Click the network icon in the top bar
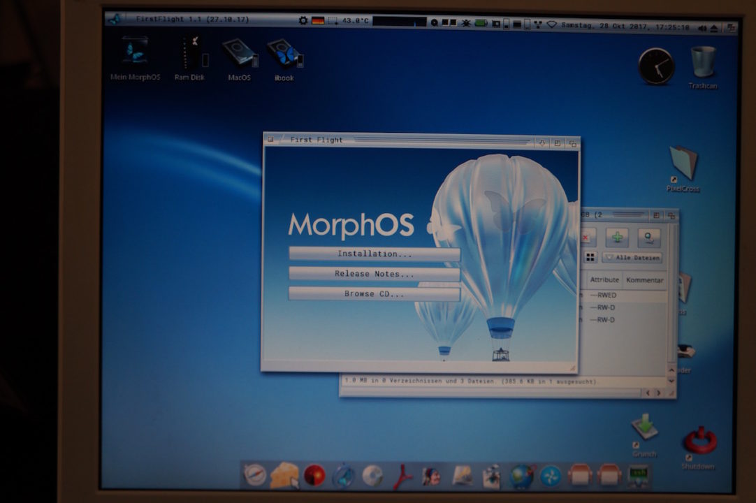The image size is (756, 503). pos(537,24)
